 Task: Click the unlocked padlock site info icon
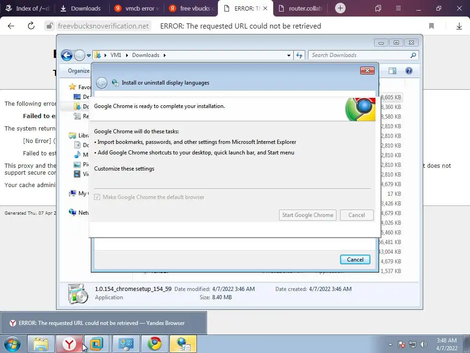coord(49,26)
